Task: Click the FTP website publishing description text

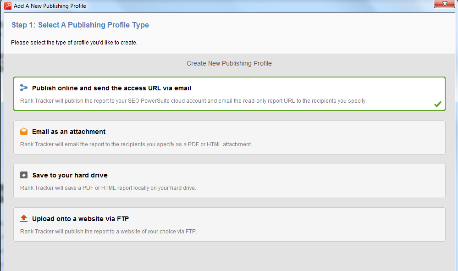Action: pos(108,231)
